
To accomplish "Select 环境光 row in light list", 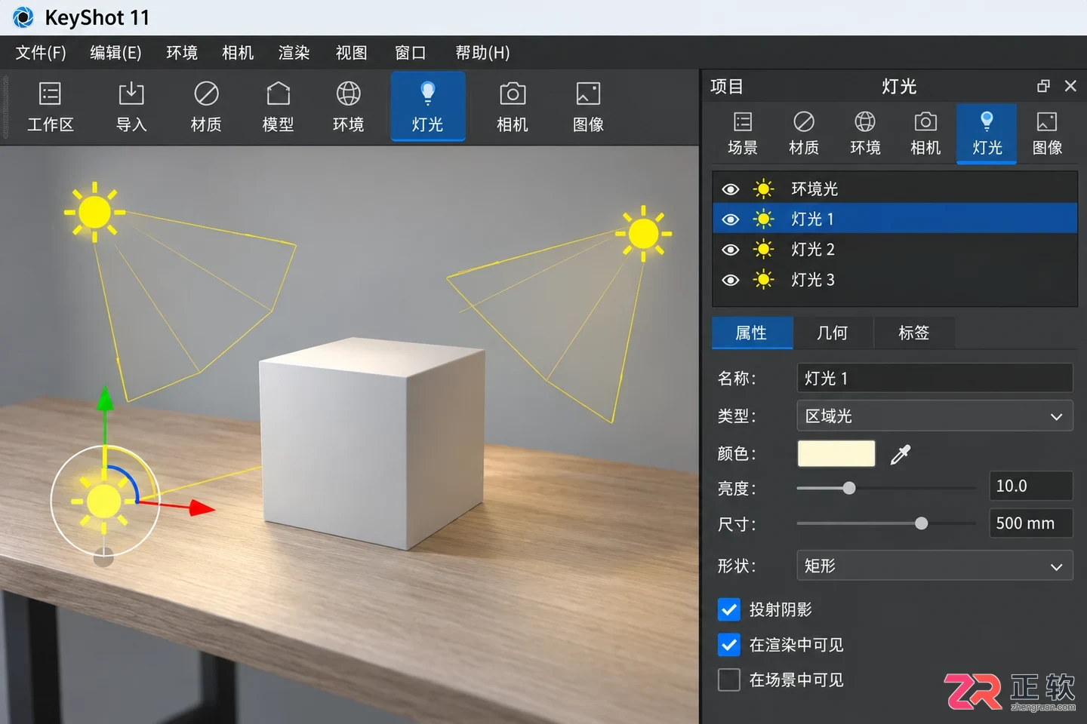I will click(895, 189).
